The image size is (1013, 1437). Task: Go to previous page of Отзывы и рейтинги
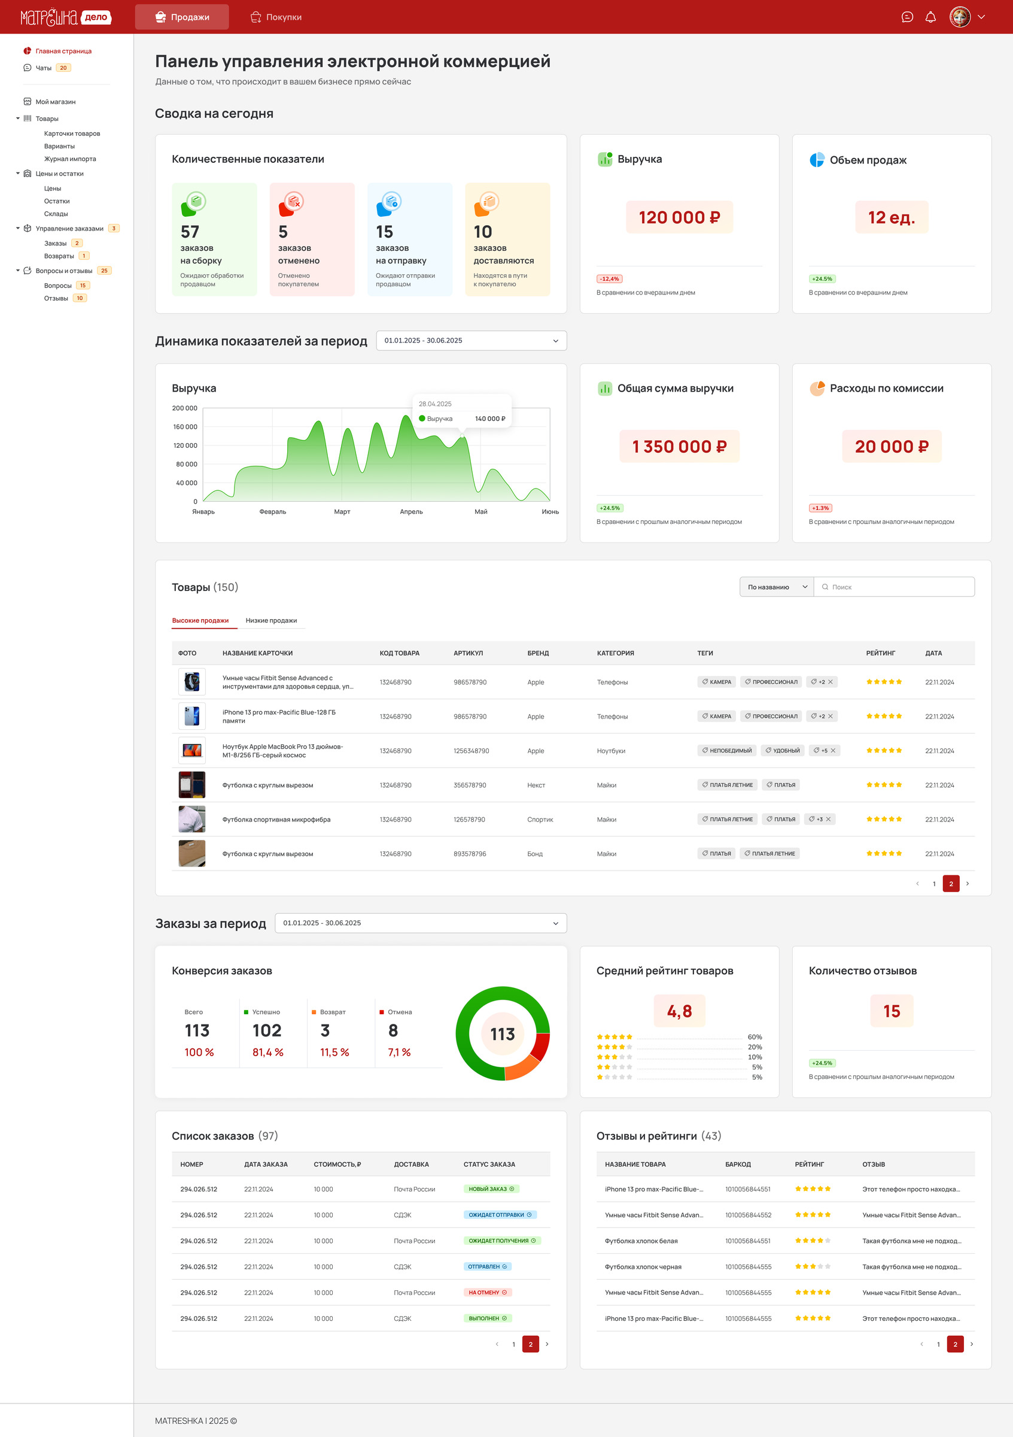point(921,1344)
